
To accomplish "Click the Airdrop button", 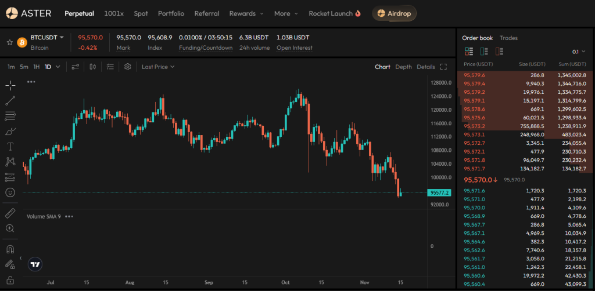I will coord(394,13).
